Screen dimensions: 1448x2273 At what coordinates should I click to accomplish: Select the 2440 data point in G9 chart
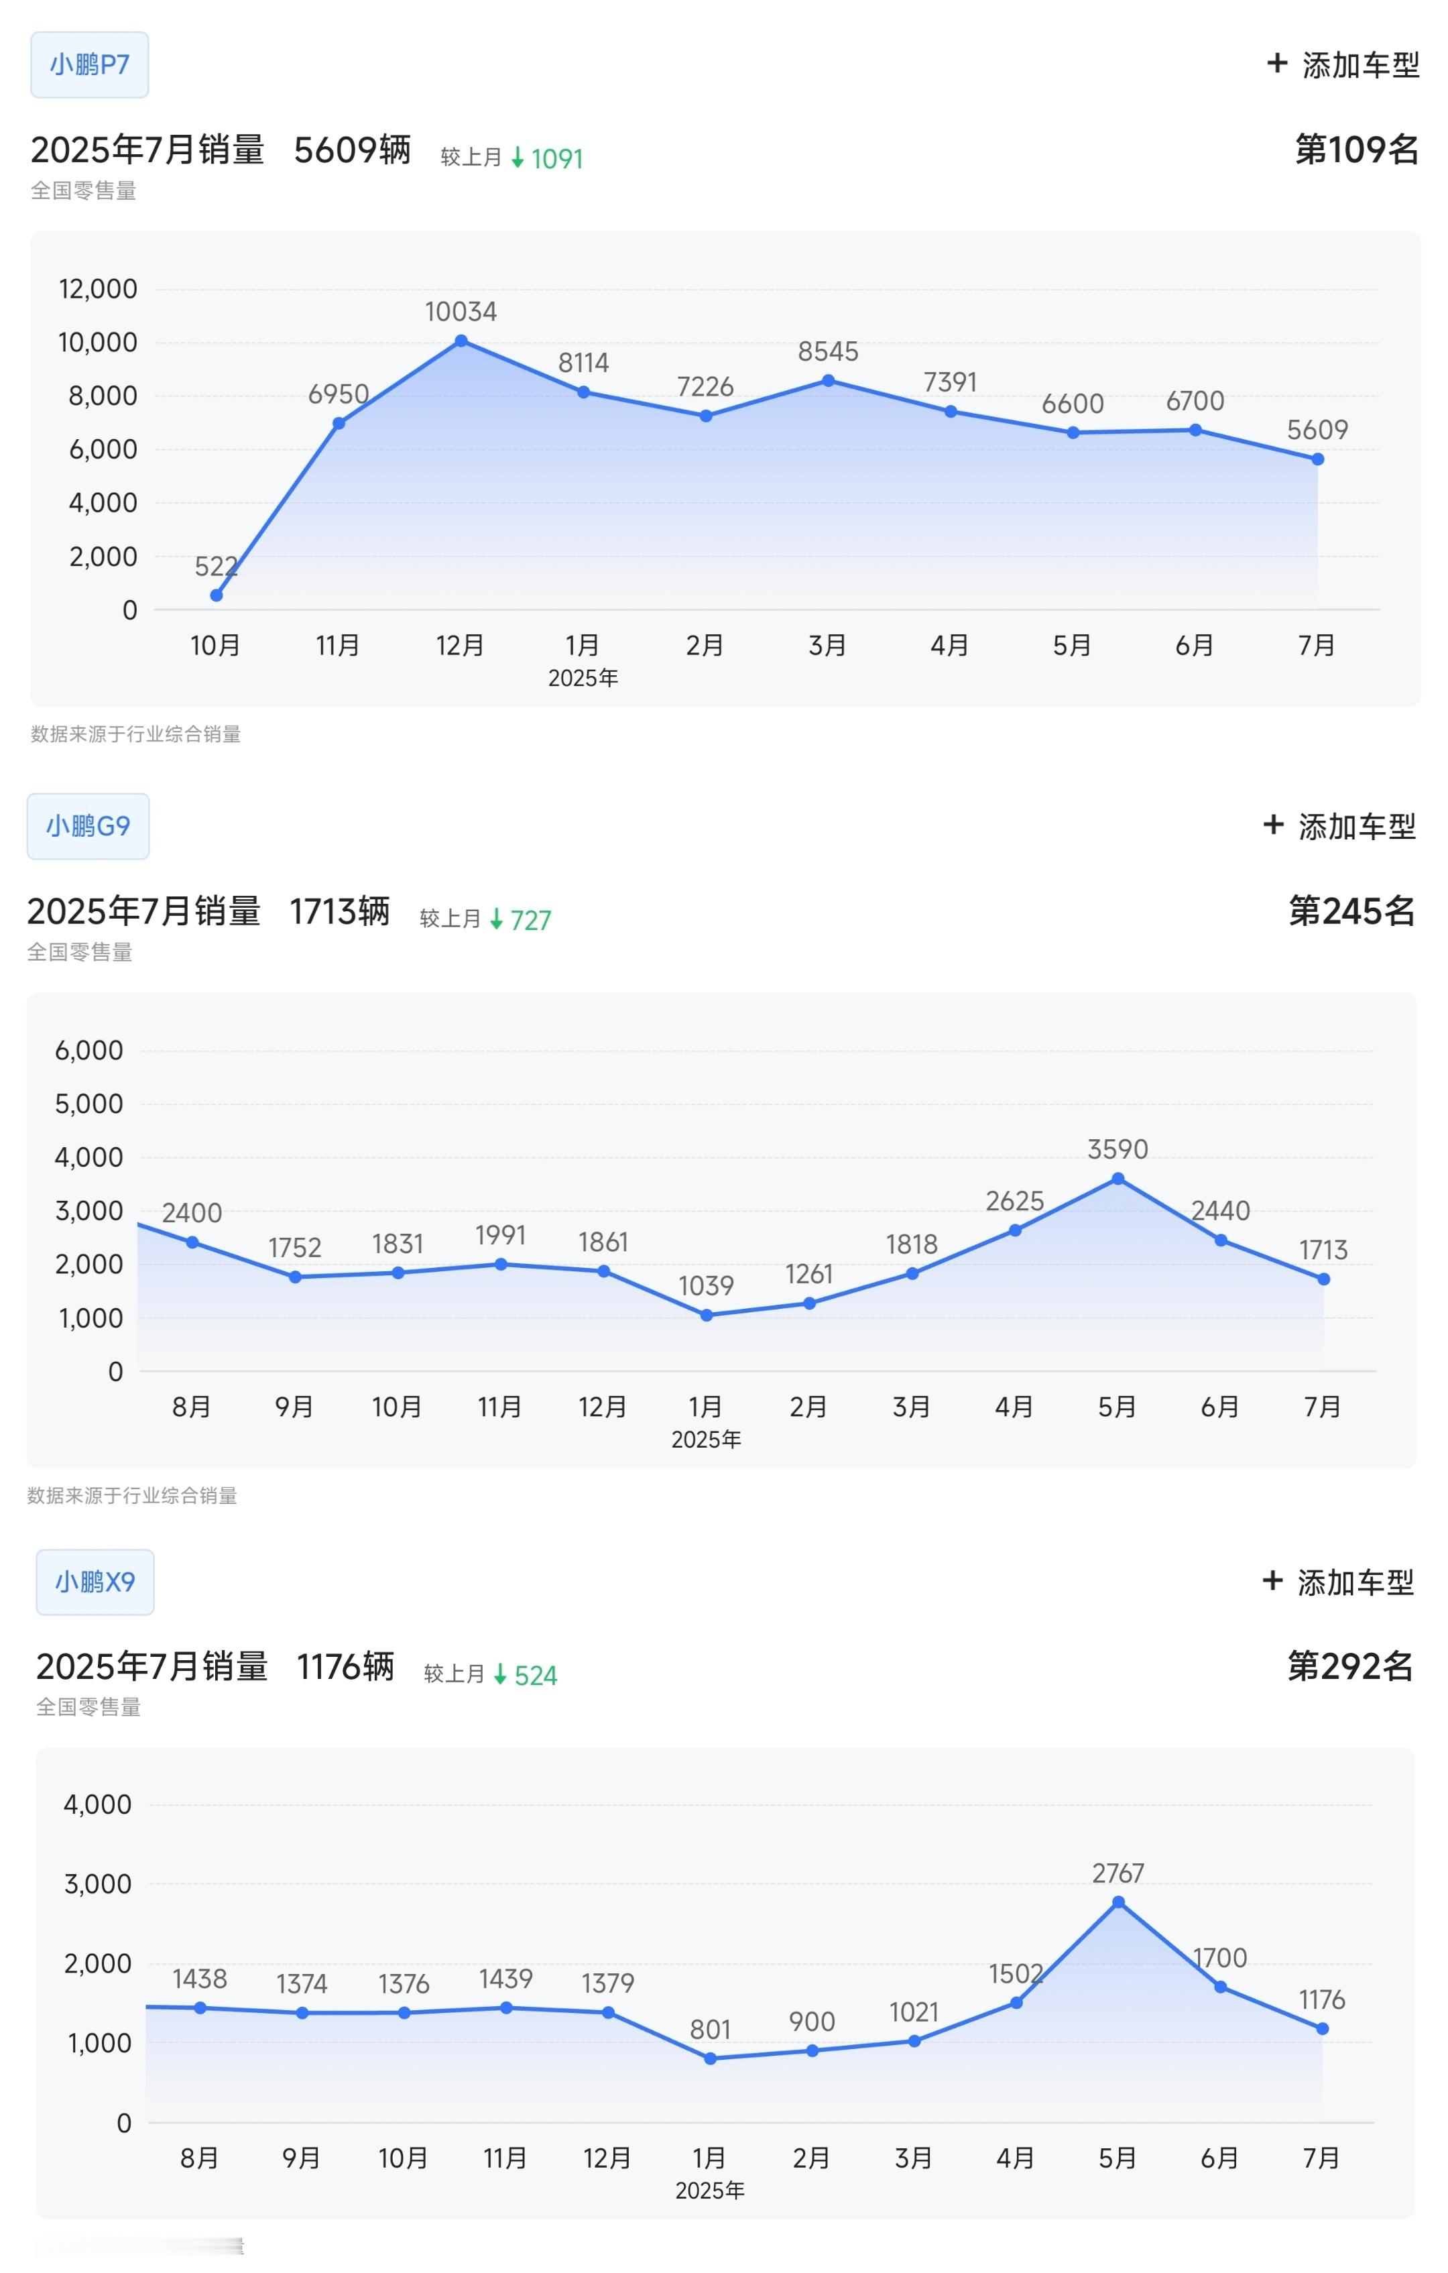pyautogui.click(x=1221, y=1240)
